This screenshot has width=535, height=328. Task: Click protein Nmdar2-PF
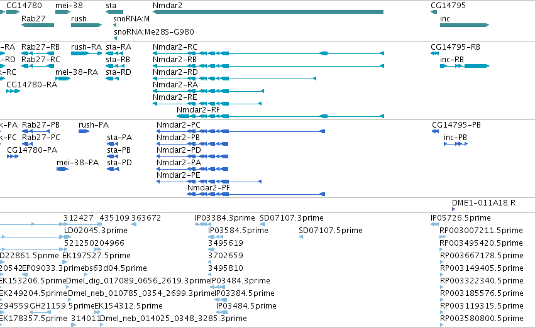tap(209, 188)
